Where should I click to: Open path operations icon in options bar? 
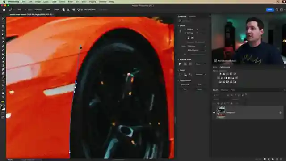point(63,10)
